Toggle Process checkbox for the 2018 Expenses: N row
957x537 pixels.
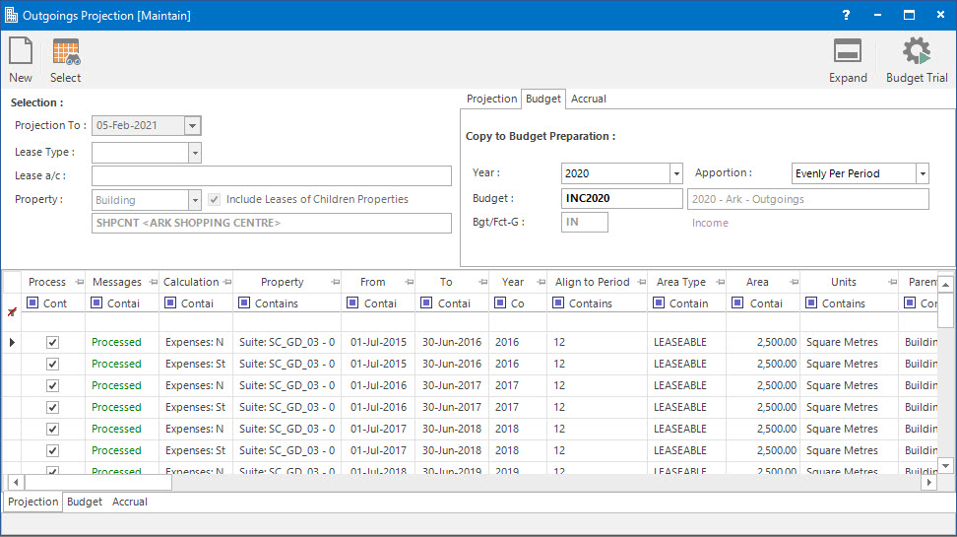pos(53,429)
